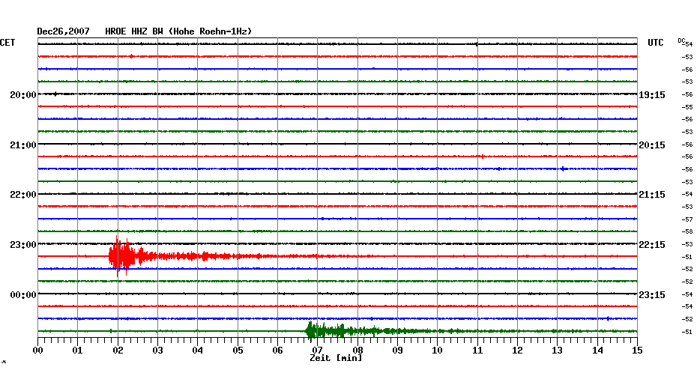
Task: Click minute tick label 04
Action: [x=198, y=350]
